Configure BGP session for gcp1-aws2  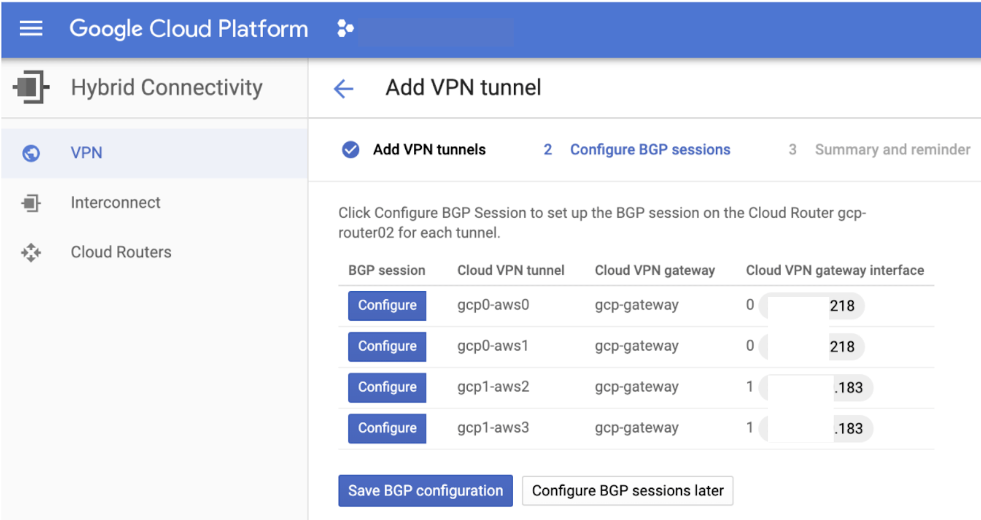pyautogui.click(x=387, y=388)
